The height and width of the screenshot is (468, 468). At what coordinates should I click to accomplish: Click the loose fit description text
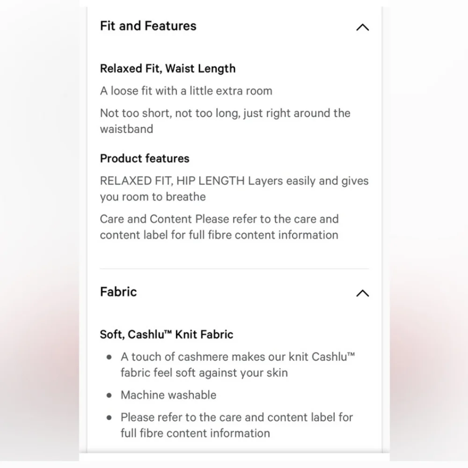[x=186, y=91]
